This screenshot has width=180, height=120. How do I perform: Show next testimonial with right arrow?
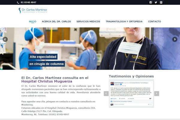pyautogui.click(x=157, y=94)
